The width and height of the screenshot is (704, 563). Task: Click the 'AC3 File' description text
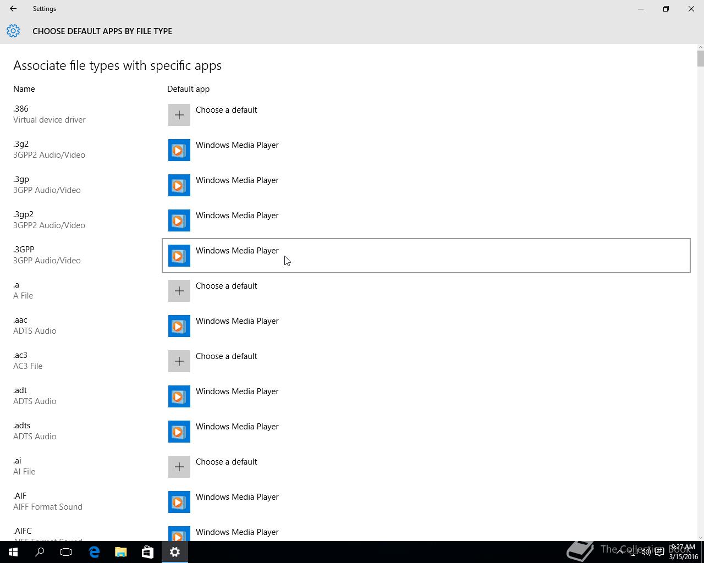point(28,366)
